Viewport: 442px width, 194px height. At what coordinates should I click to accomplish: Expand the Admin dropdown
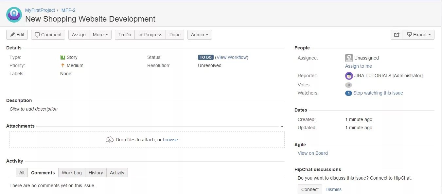tap(200, 35)
